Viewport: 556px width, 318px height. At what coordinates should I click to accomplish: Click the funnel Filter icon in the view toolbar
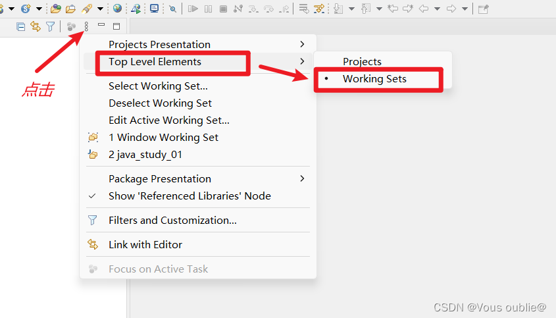click(51, 26)
